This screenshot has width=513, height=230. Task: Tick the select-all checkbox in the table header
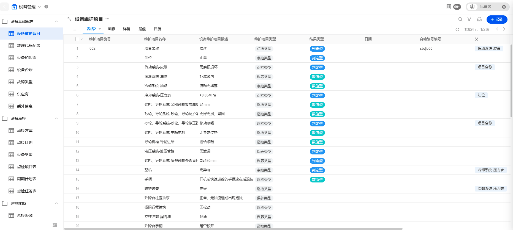tap(77, 39)
